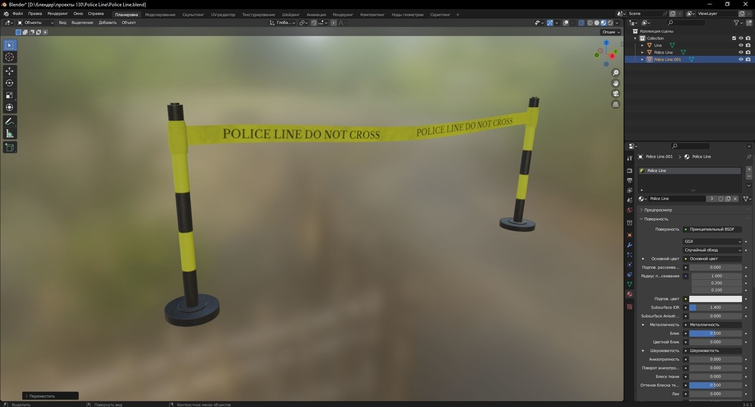
Task: Open Случайный обход subsurface method dropdown
Action: click(713, 250)
